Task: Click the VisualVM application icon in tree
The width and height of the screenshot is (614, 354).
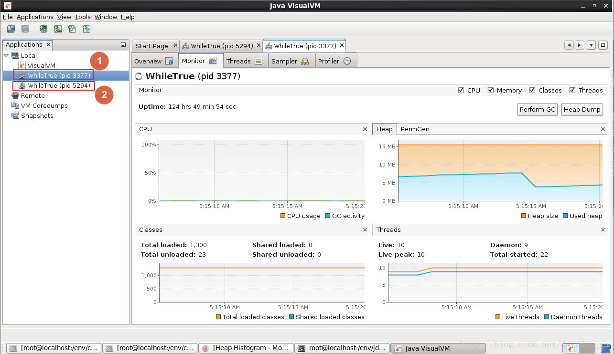Action: [22, 65]
